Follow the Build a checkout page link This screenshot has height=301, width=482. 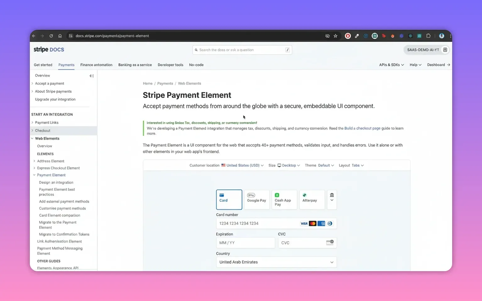click(362, 128)
